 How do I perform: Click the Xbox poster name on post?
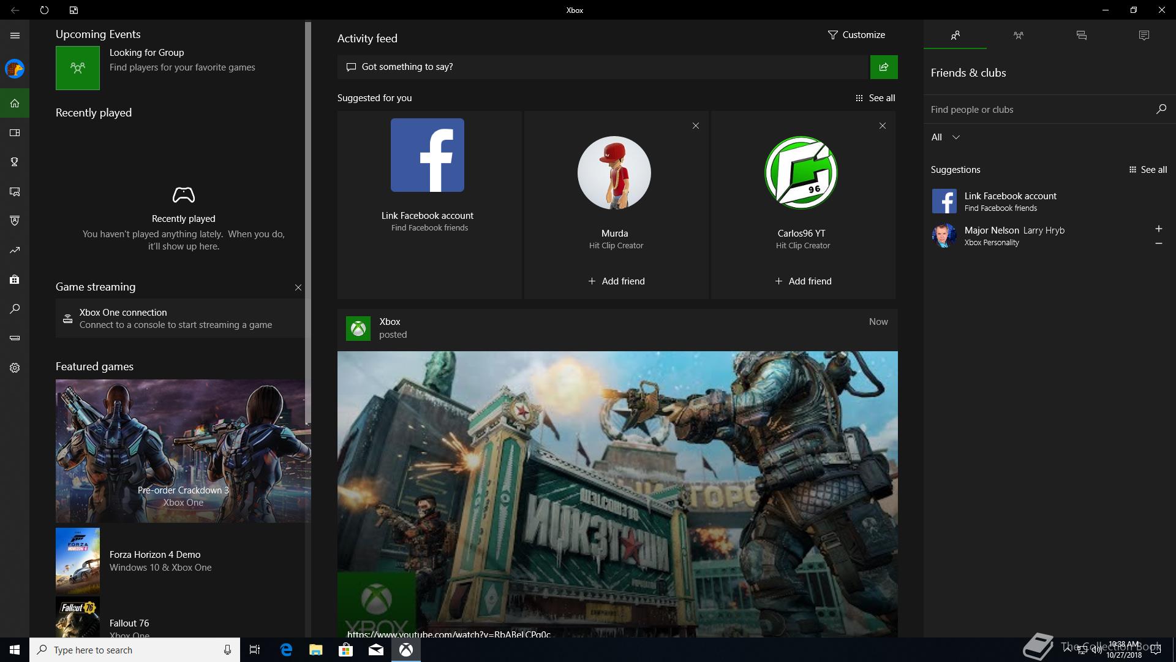(390, 322)
